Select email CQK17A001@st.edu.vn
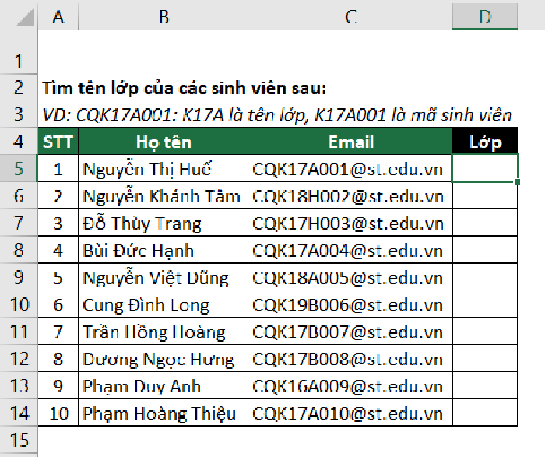Viewport: 545px width, 457px height. tap(350, 168)
